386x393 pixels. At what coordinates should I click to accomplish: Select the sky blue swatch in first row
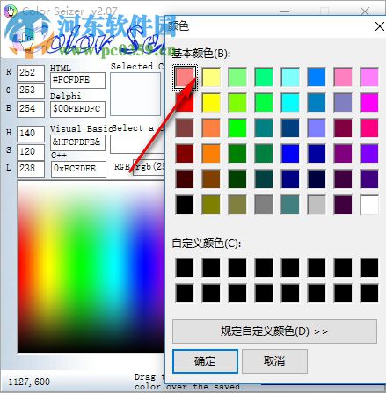[317, 77]
